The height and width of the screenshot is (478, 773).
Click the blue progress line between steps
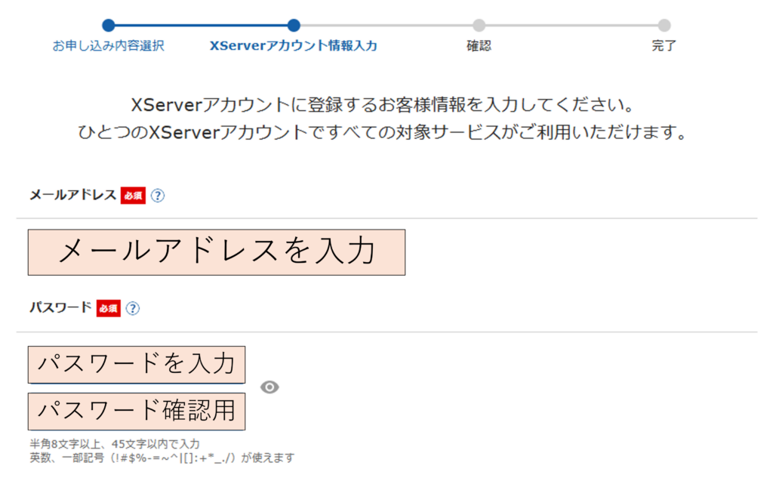[201, 26]
